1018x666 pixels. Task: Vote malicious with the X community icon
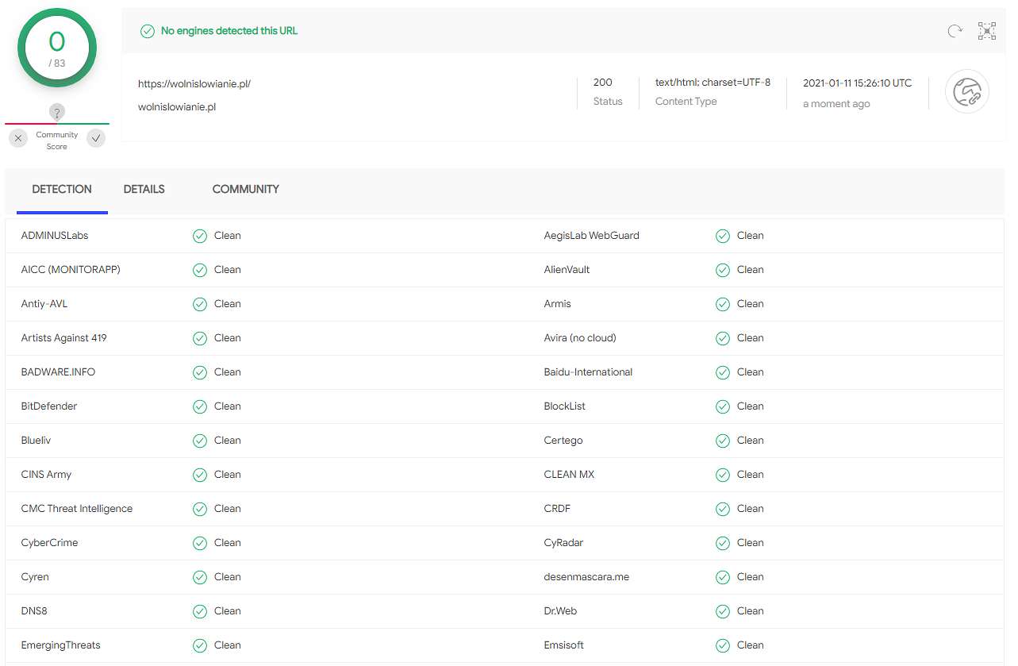[19, 138]
